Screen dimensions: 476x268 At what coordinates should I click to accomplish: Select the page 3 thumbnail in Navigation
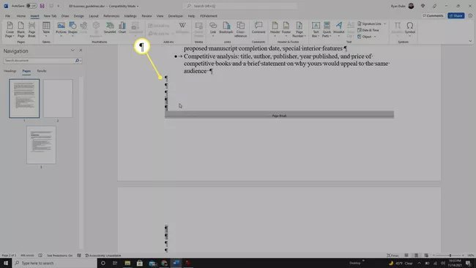[41, 145]
